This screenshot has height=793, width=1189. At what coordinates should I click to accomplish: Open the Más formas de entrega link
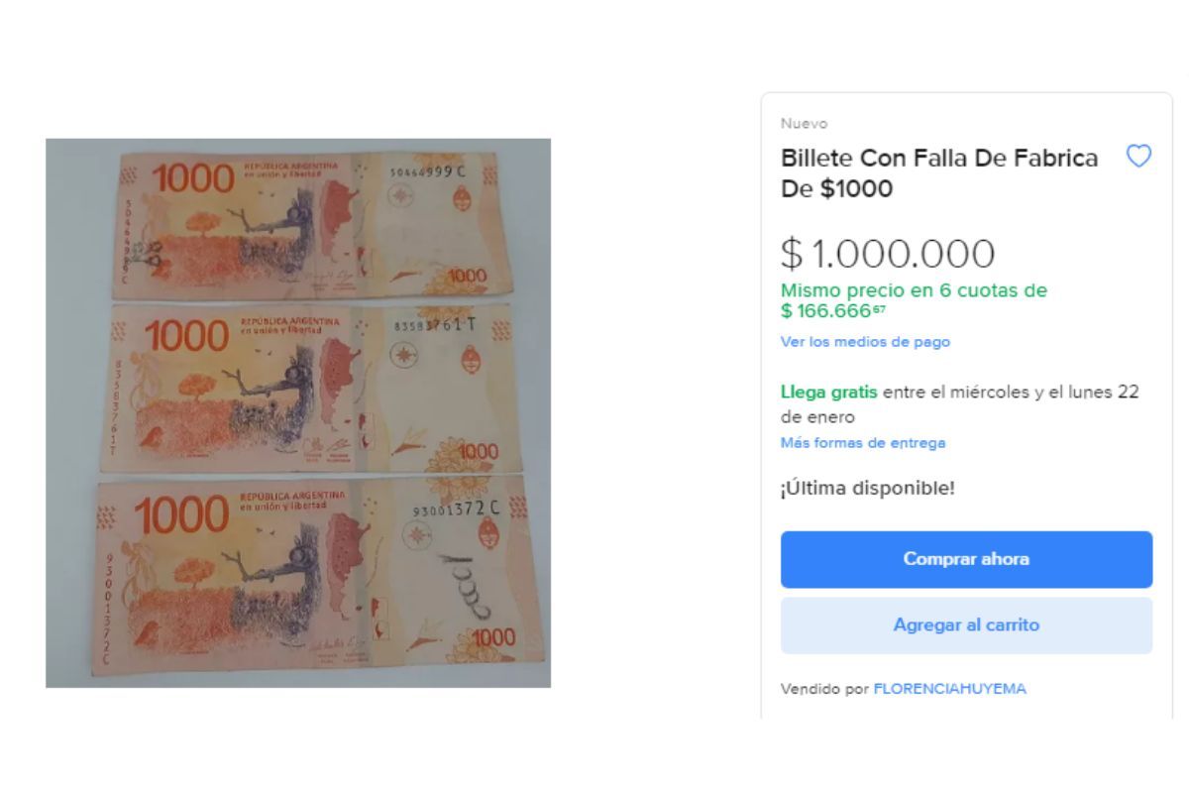click(x=863, y=443)
